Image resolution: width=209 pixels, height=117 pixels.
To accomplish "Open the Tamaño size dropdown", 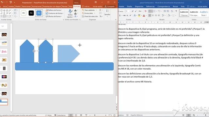I will tap(107, 13).
